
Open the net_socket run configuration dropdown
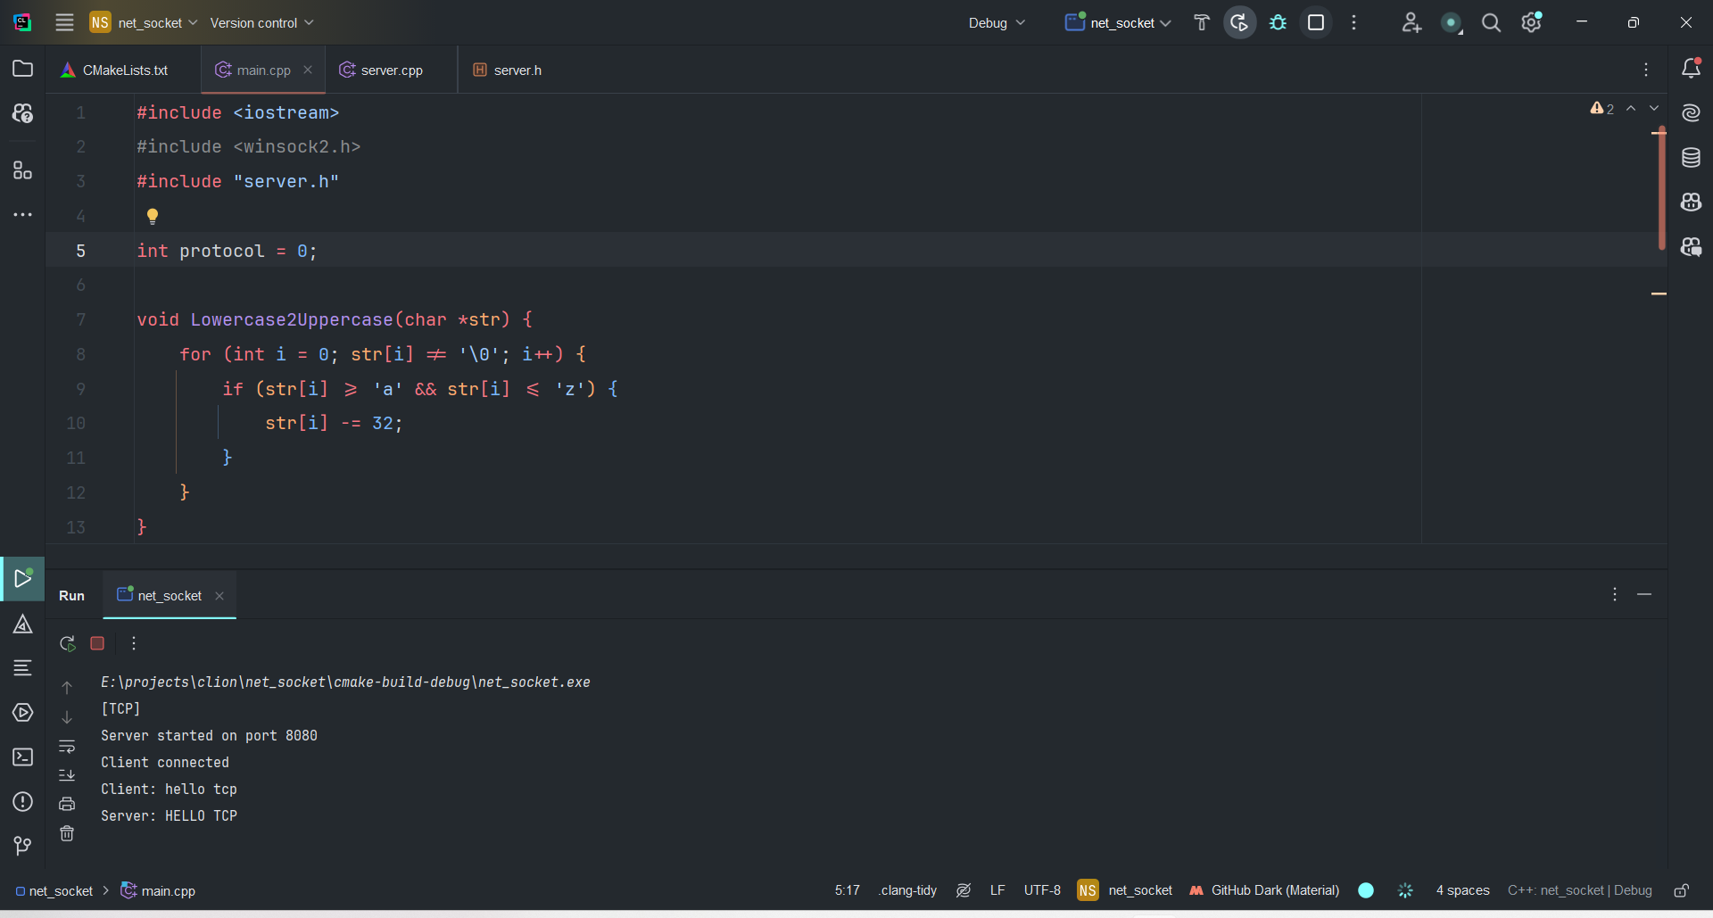click(x=1118, y=22)
